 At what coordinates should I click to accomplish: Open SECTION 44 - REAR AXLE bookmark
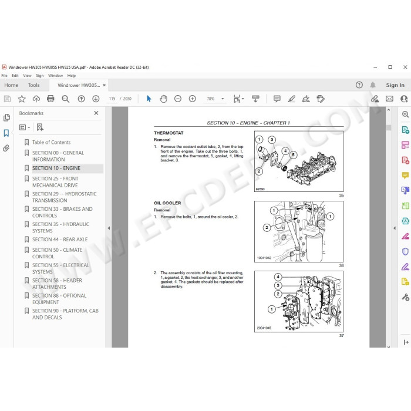pyautogui.click(x=60, y=240)
